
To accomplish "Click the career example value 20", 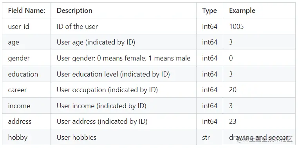I will pyautogui.click(x=233, y=90).
